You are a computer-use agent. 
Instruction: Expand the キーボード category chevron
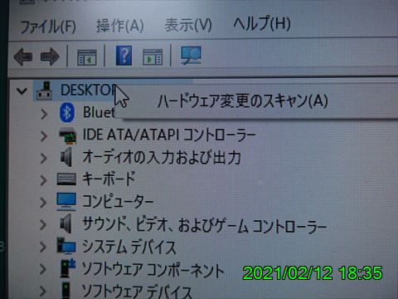pyautogui.click(x=43, y=180)
